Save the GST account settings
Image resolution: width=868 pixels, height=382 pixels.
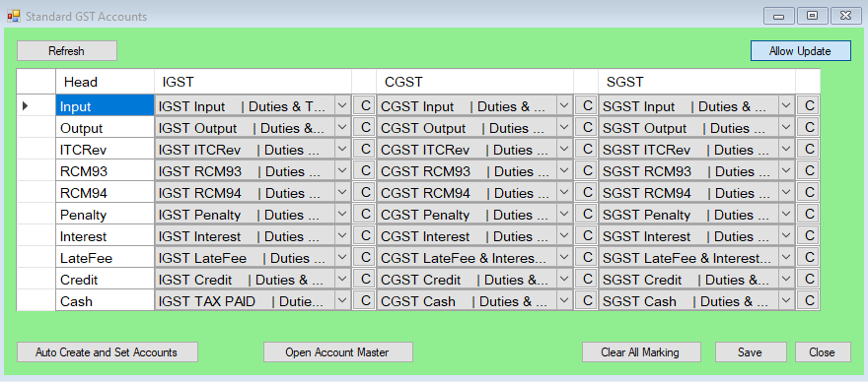751,352
